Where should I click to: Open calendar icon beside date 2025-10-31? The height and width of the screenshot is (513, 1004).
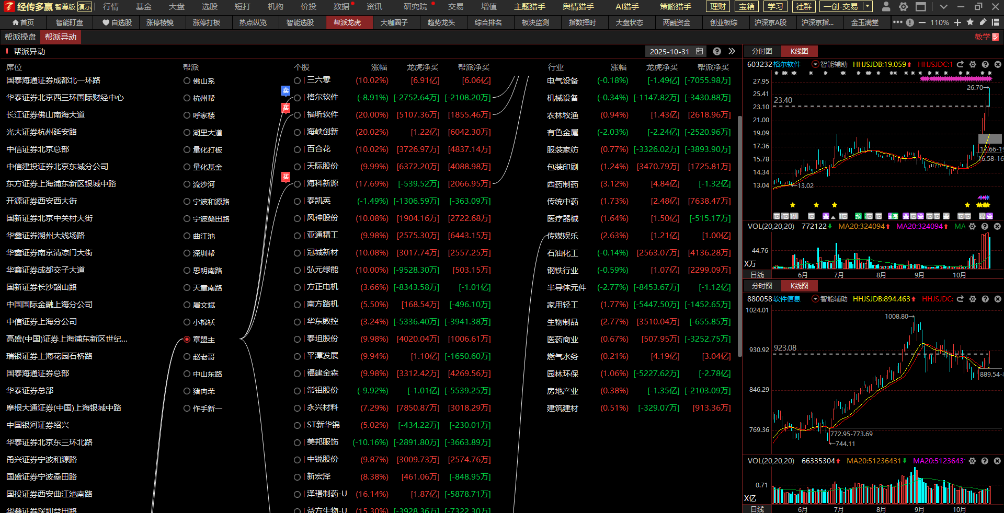click(x=700, y=51)
